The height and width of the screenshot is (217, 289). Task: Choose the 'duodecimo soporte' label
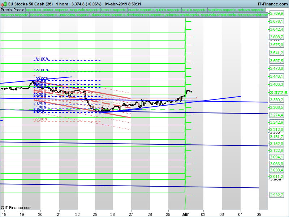pyautogui.click(x=108, y=15)
